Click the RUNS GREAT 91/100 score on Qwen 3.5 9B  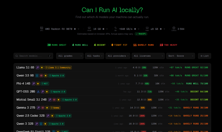pos(196,76)
